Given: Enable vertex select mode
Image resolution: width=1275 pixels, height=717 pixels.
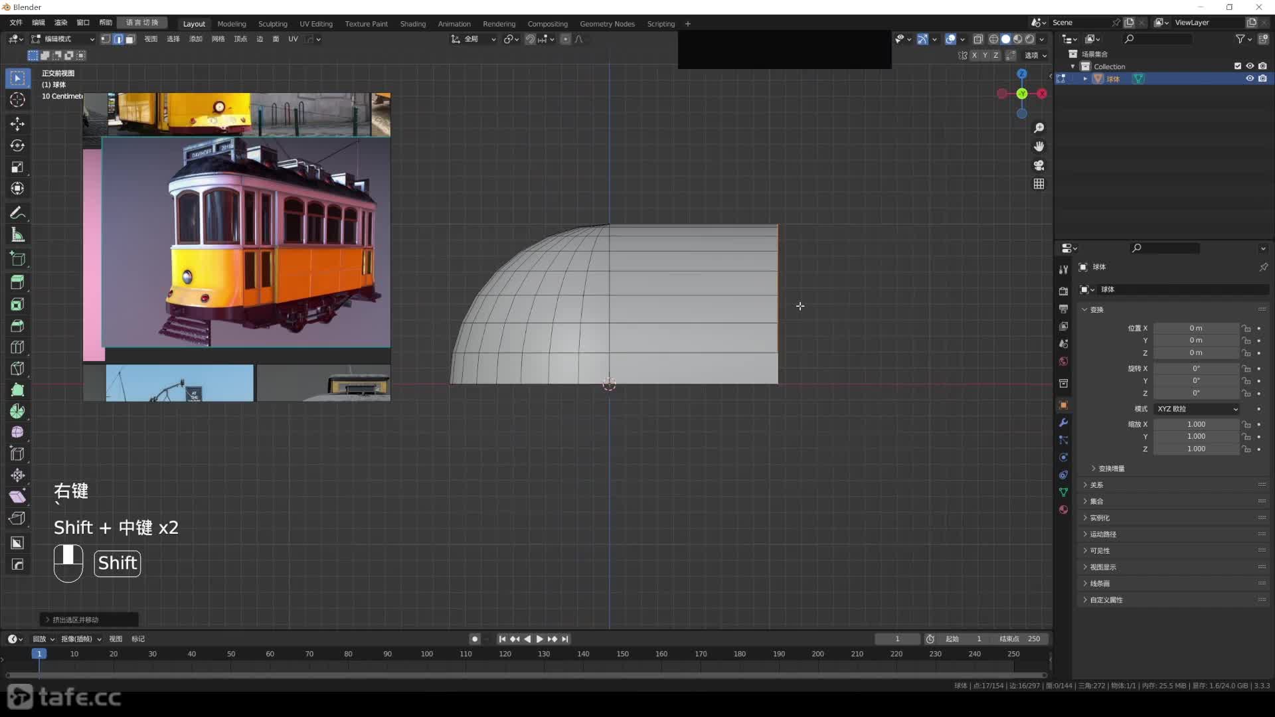Looking at the screenshot, I should [106, 39].
